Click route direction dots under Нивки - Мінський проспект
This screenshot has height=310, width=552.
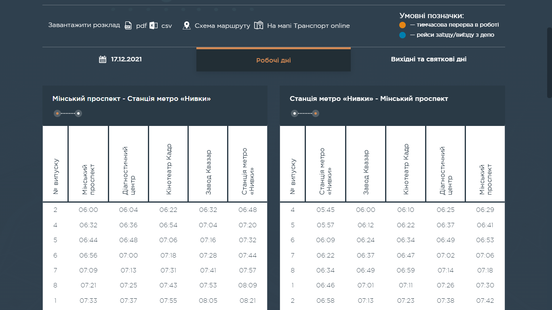[305, 113]
